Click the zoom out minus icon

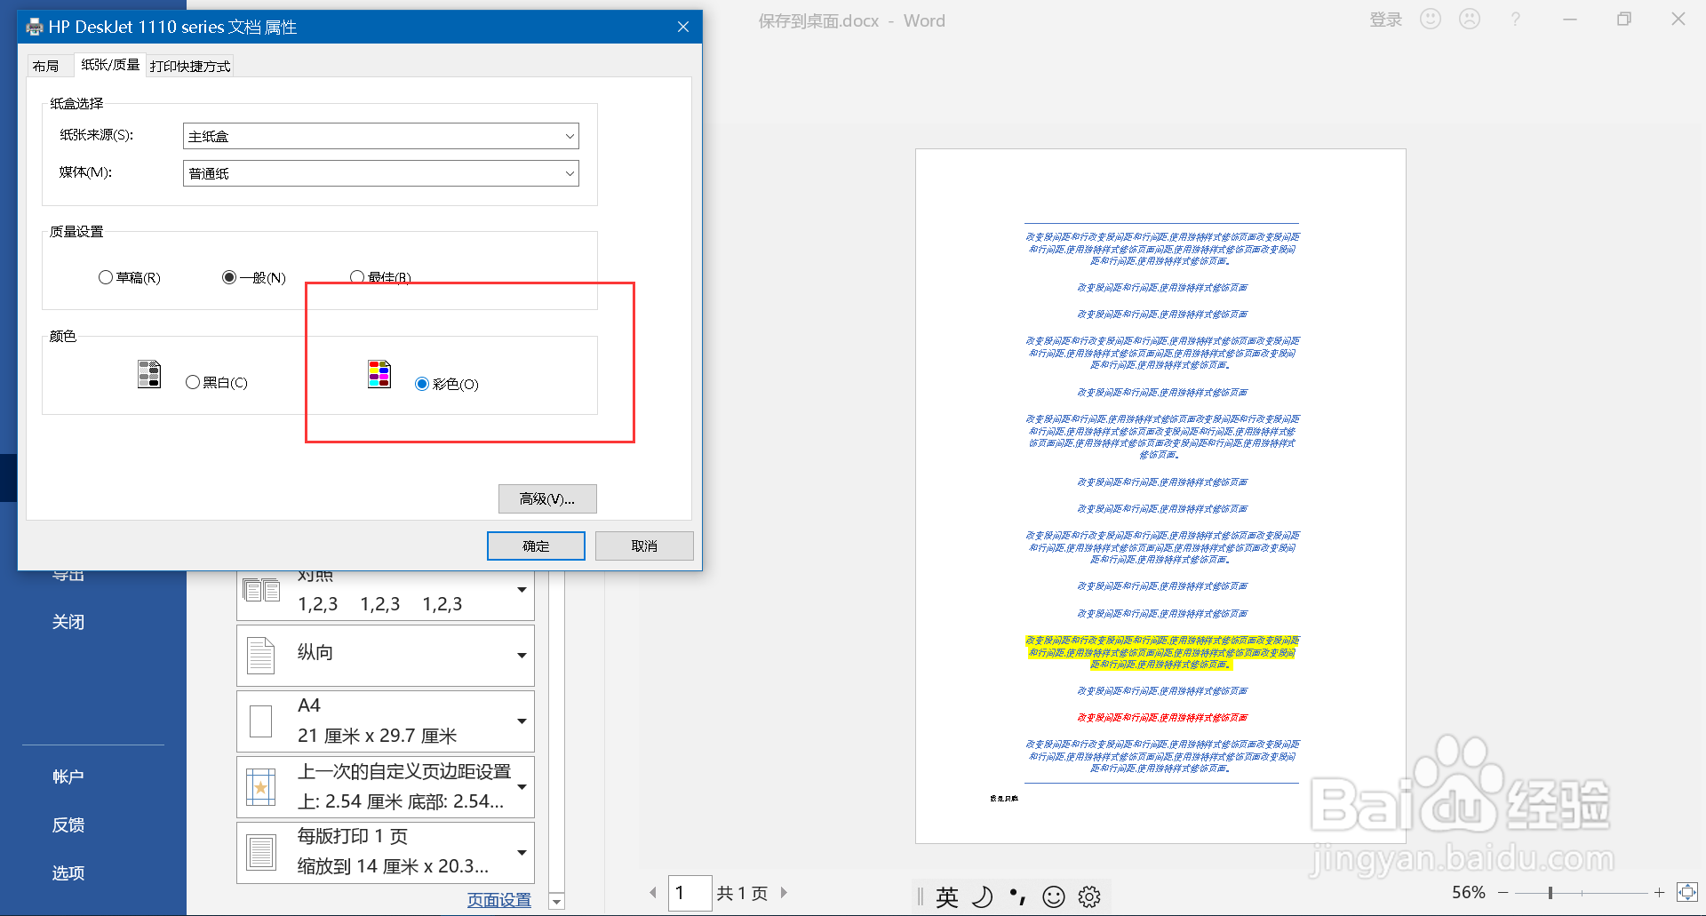point(1503,892)
